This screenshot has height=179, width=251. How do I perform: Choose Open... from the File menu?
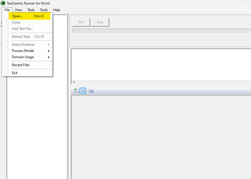[29, 16]
